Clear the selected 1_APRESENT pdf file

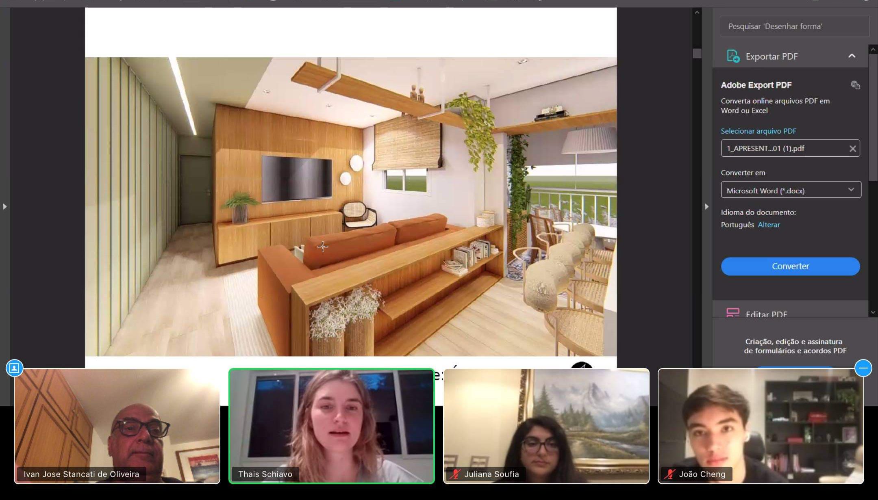click(x=852, y=149)
